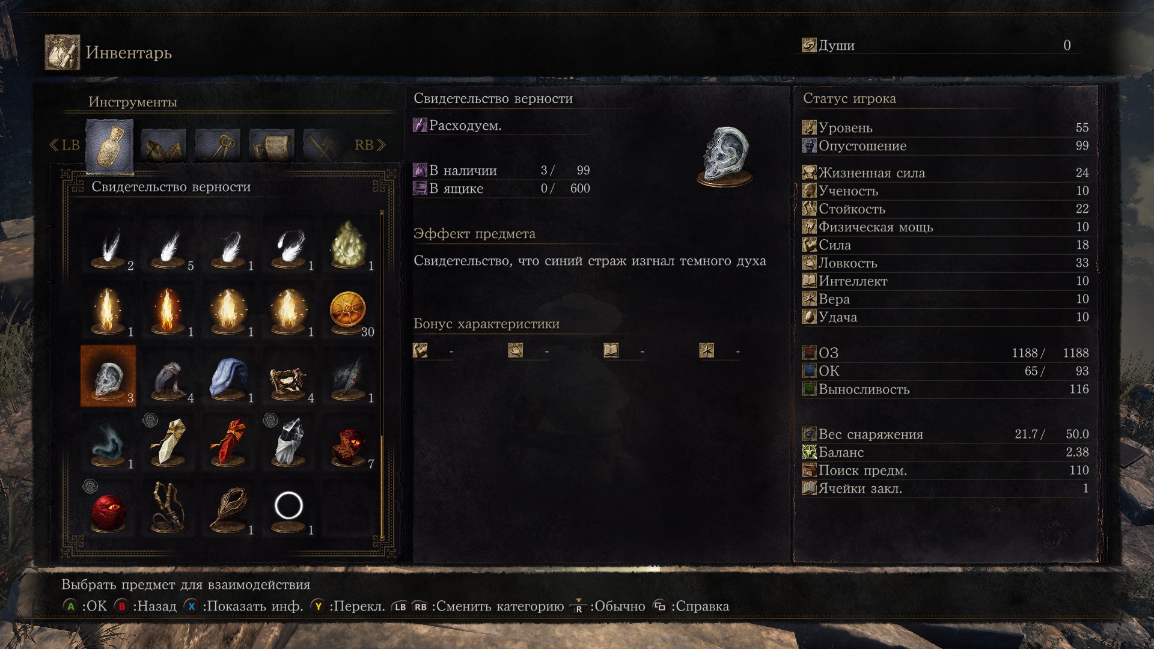Select the dark ember chunk with count 7
This screenshot has width=1154, height=649.
349,442
